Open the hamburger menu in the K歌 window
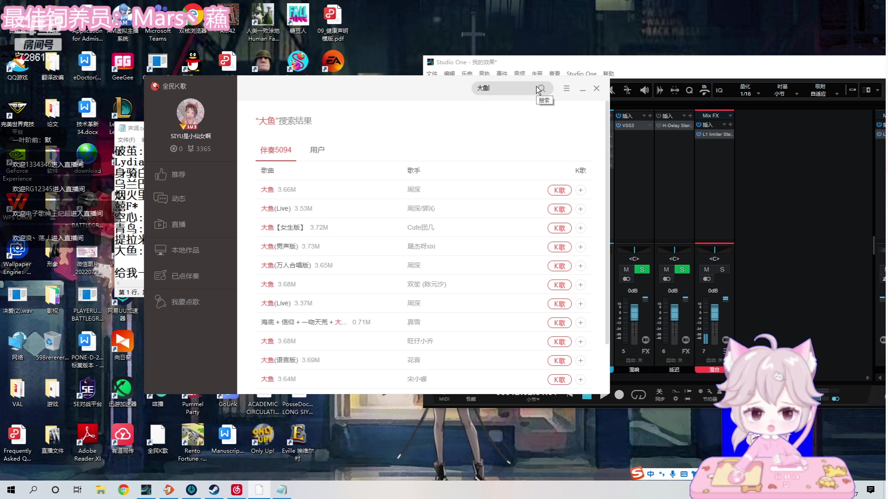Screen dimensions: 888x499 tap(566, 88)
